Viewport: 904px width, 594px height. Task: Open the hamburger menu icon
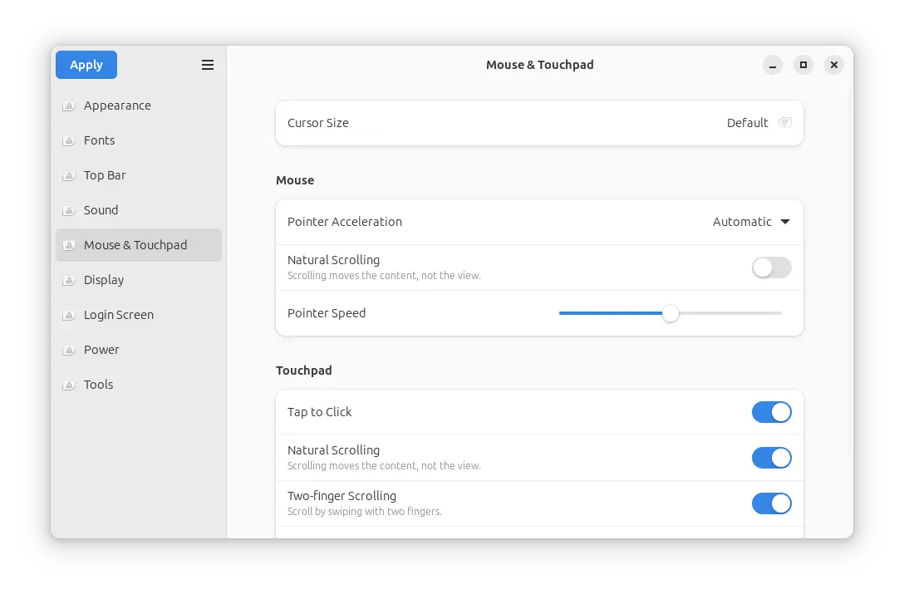click(x=208, y=65)
